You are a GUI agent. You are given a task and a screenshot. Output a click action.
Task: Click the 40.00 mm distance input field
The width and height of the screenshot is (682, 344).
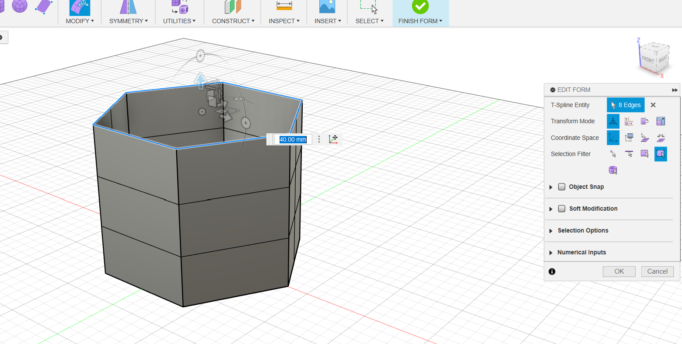coord(293,139)
